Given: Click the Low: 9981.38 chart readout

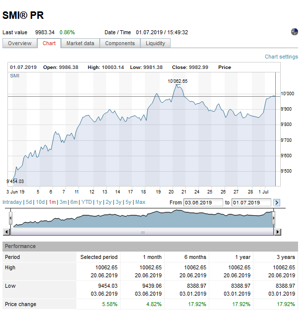Looking at the screenshot, I should [146, 67].
